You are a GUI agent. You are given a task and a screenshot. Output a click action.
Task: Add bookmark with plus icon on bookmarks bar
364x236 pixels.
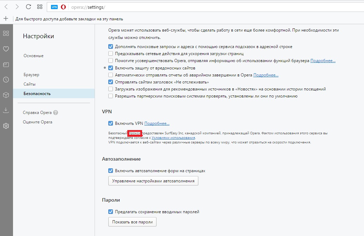(x=6, y=19)
